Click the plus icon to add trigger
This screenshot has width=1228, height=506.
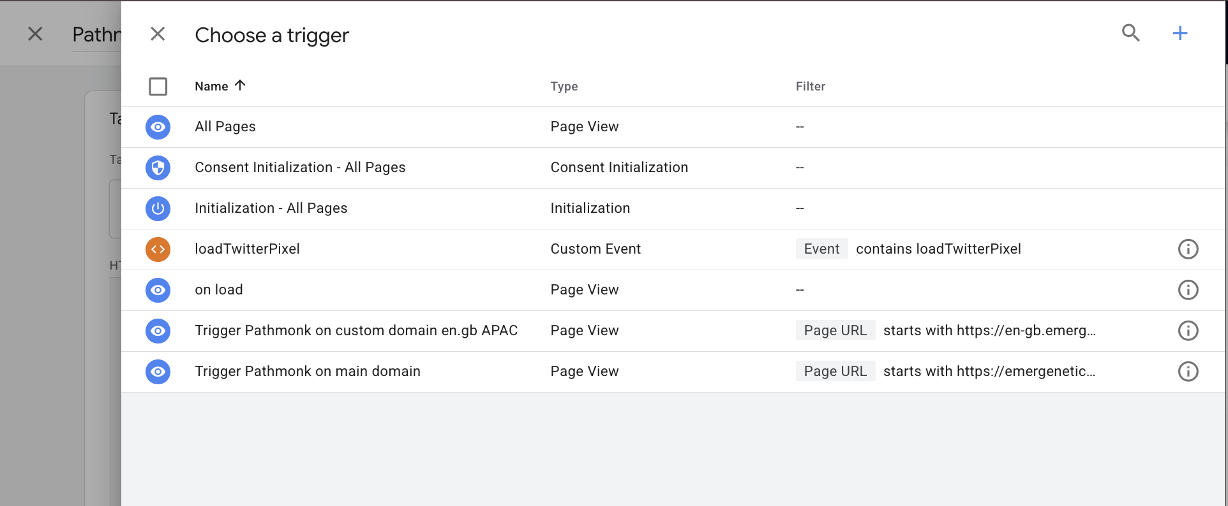pos(1179,33)
